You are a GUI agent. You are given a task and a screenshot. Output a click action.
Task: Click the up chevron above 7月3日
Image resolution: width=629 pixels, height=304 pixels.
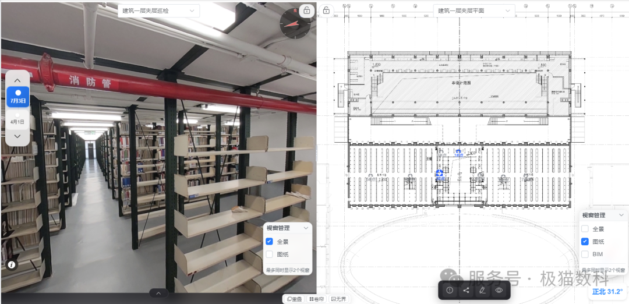[17, 80]
